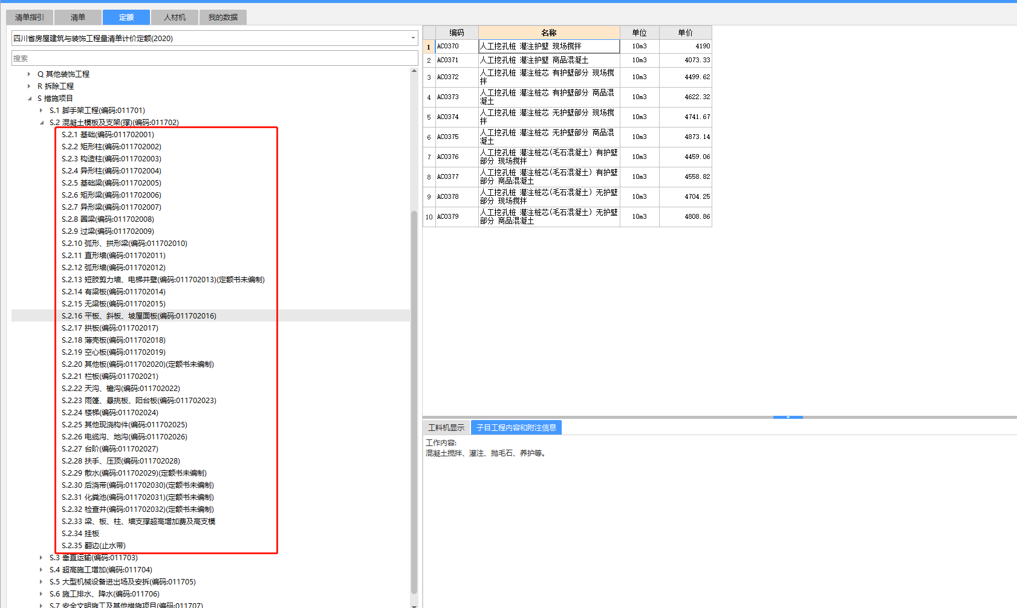Screen dimensions: 1017x608
Task: Select S.2.35 翻边(止水带) tree item
Action: [x=94, y=546]
